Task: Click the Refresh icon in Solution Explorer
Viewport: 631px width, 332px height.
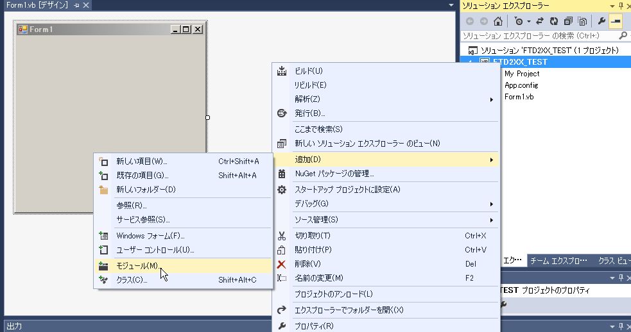Action: point(554,21)
